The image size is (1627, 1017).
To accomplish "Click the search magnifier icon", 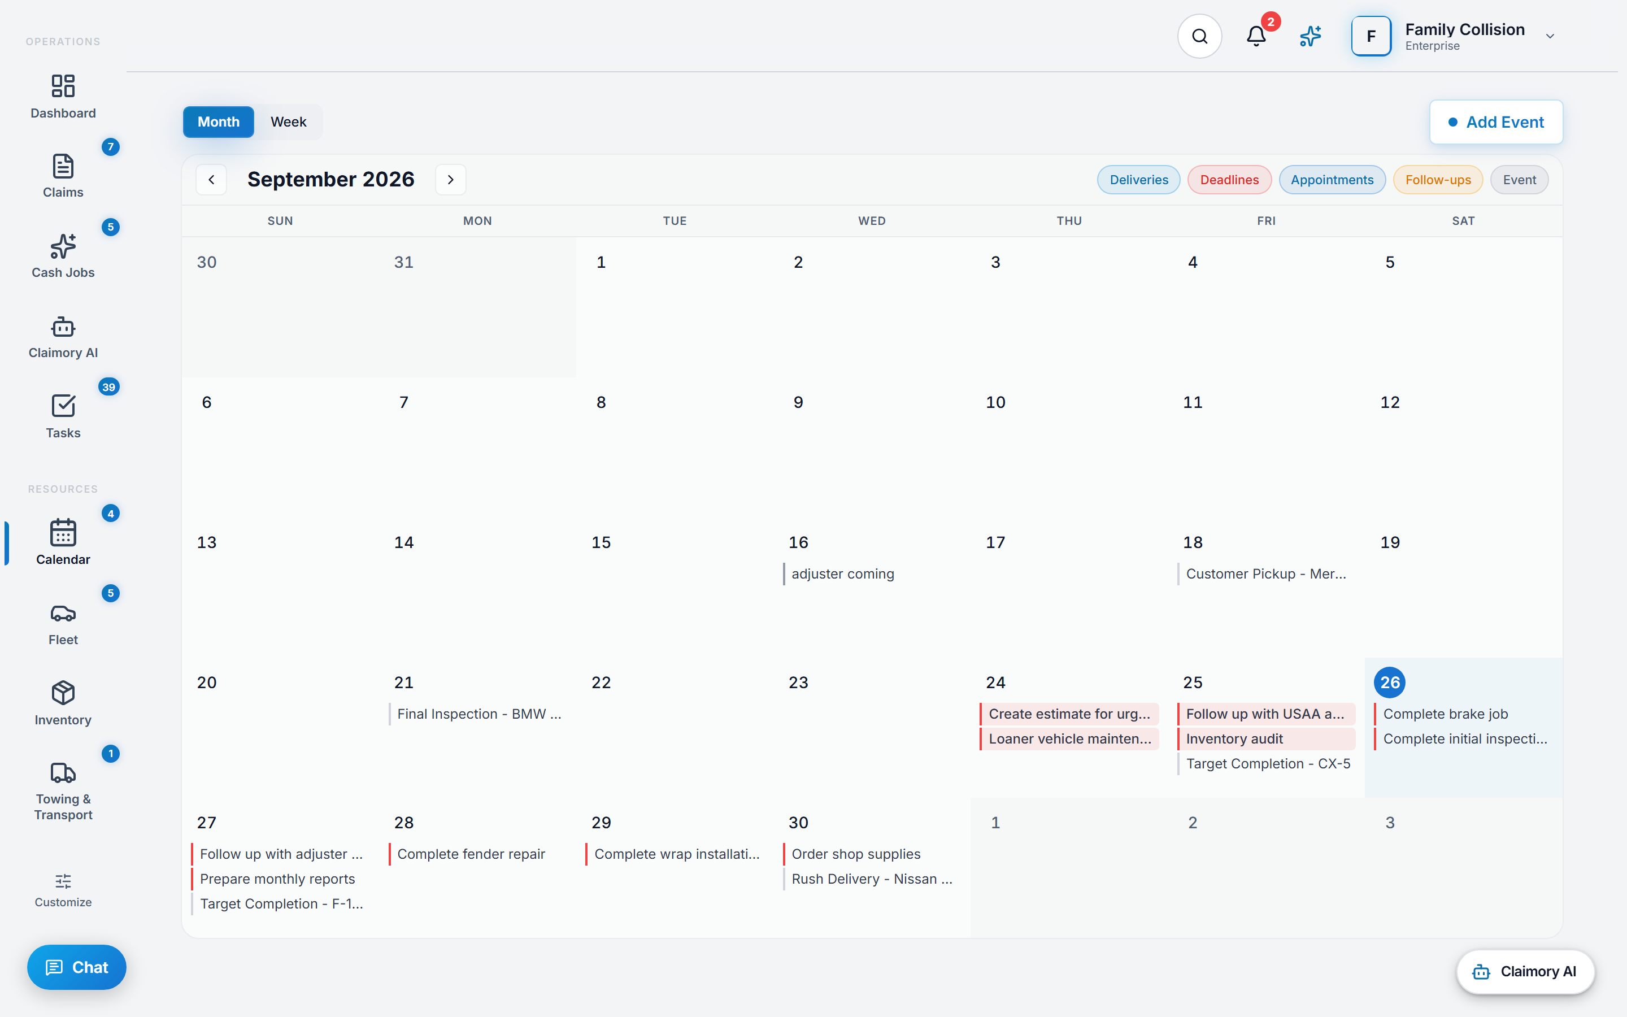I will click(1199, 36).
